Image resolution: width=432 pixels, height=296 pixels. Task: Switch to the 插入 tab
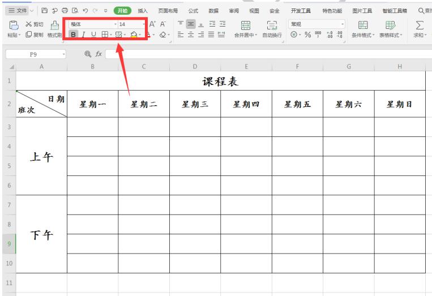point(143,11)
